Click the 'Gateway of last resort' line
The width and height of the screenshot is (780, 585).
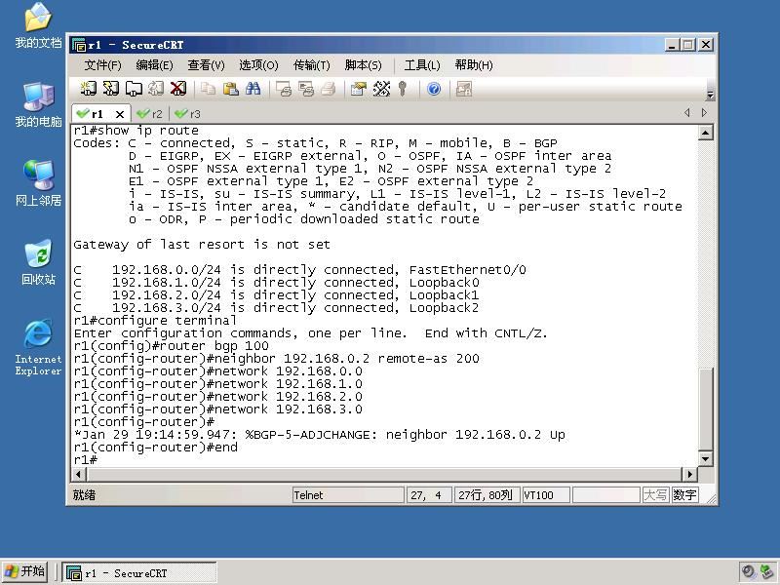tap(202, 245)
